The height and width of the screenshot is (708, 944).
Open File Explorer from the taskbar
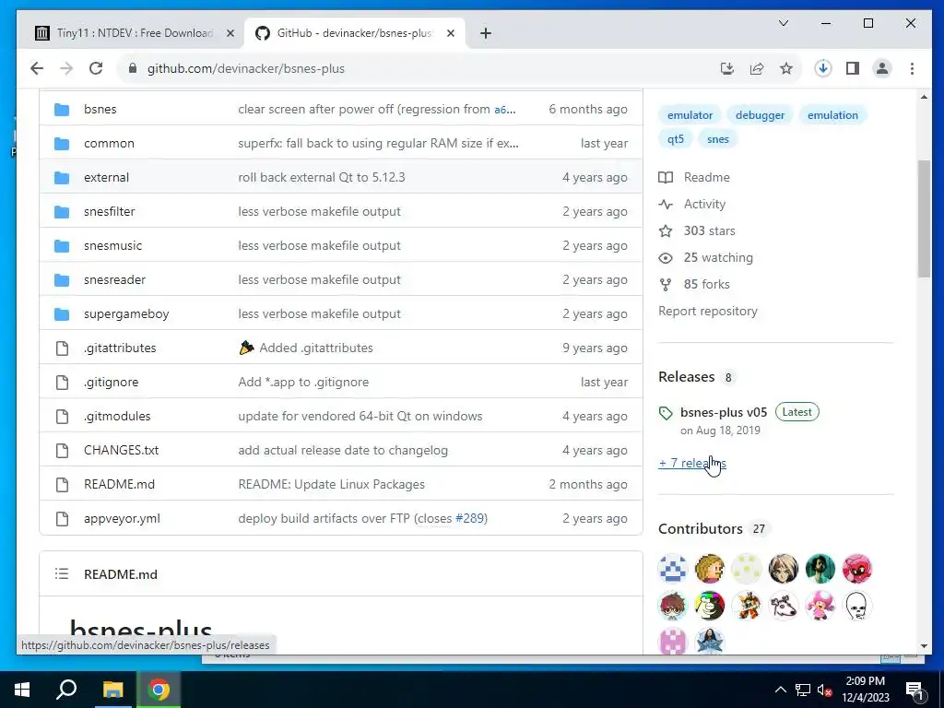click(112, 690)
